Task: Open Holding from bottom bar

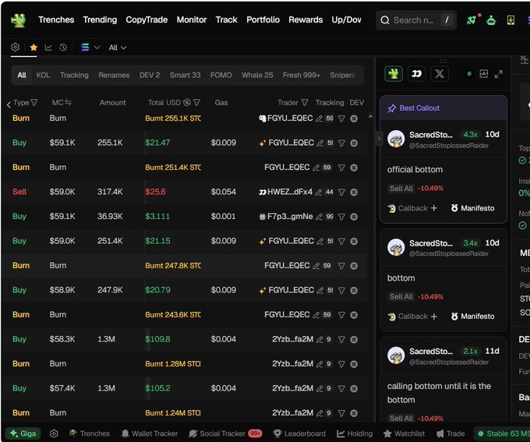Action: [x=355, y=433]
